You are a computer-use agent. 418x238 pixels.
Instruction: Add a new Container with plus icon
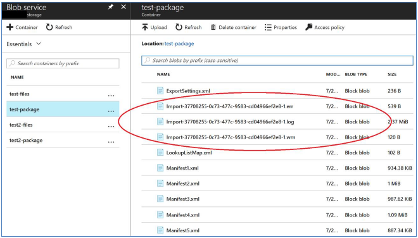pos(22,27)
